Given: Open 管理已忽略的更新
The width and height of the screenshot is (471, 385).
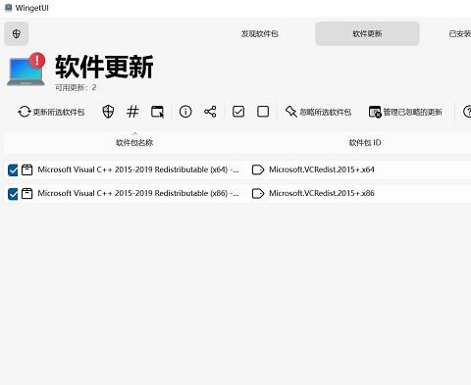Looking at the screenshot, I should [x=405, y=112].
